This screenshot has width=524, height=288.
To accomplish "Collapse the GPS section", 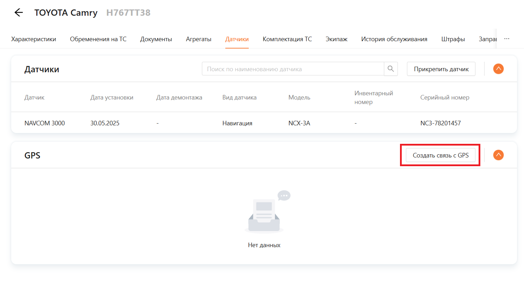I will coord(498,155).
